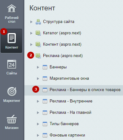Select the Контент sidebar label
This screenshot has width=123, height=140.
click(12, 47)
